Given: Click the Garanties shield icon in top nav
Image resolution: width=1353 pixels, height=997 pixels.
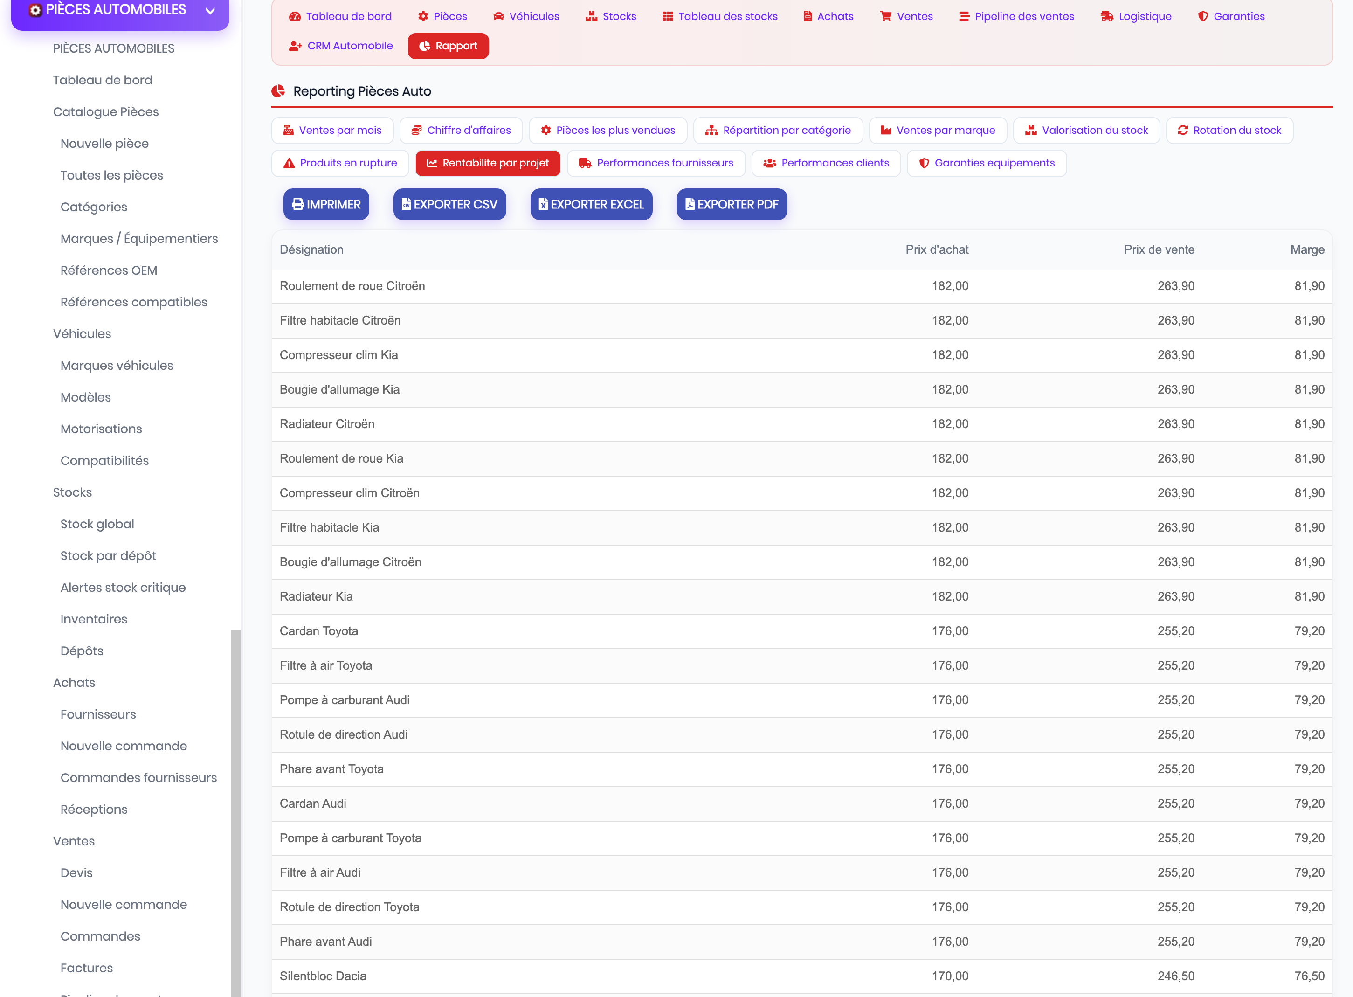Looking at the screenshot, I should click(x=1202, y=16).
